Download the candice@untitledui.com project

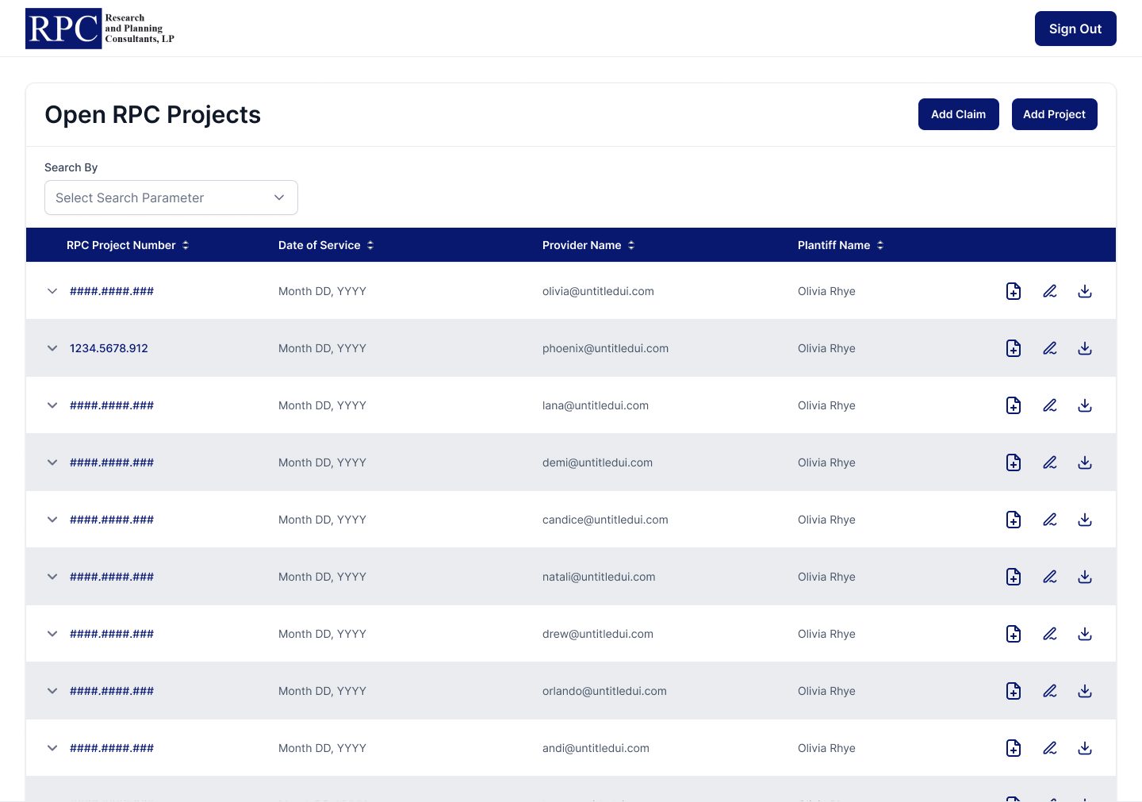1085,520
